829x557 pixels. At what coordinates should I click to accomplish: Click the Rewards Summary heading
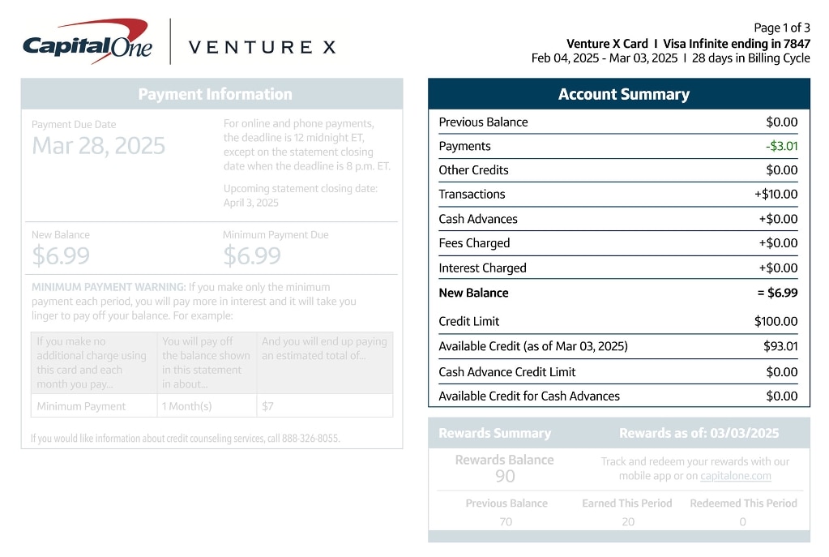coord(494,433)
